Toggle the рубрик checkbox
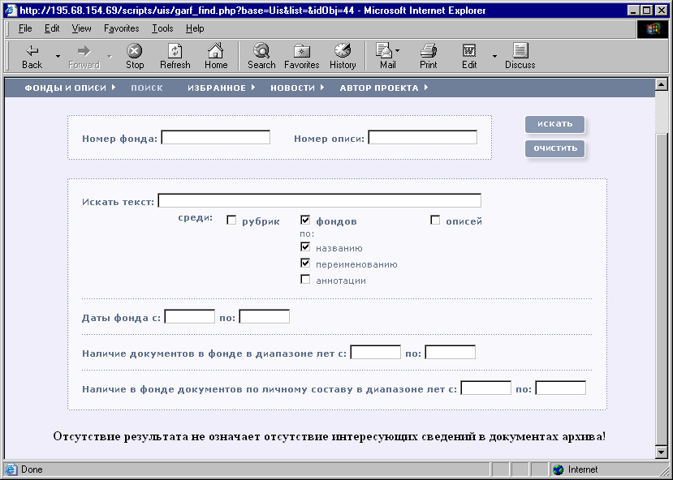The width and height of the screenshot is (673, 480). tap(231, 221)
